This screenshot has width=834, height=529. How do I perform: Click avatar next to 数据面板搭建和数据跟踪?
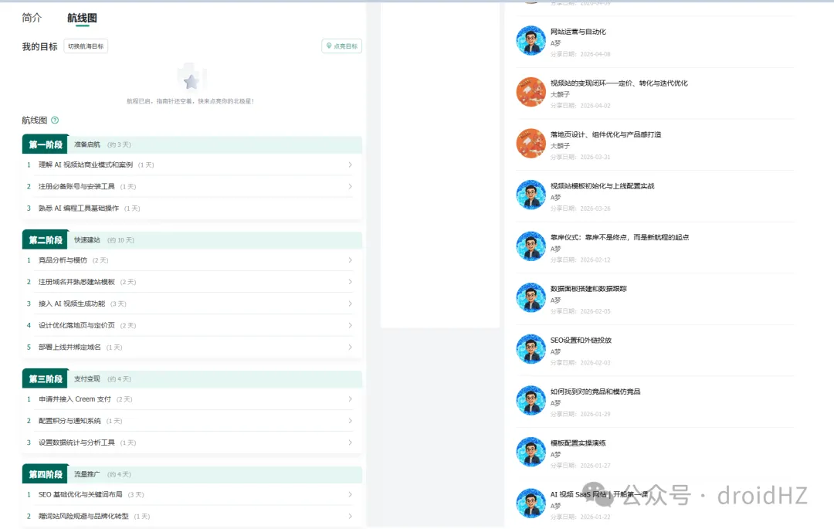coord(531,297)
